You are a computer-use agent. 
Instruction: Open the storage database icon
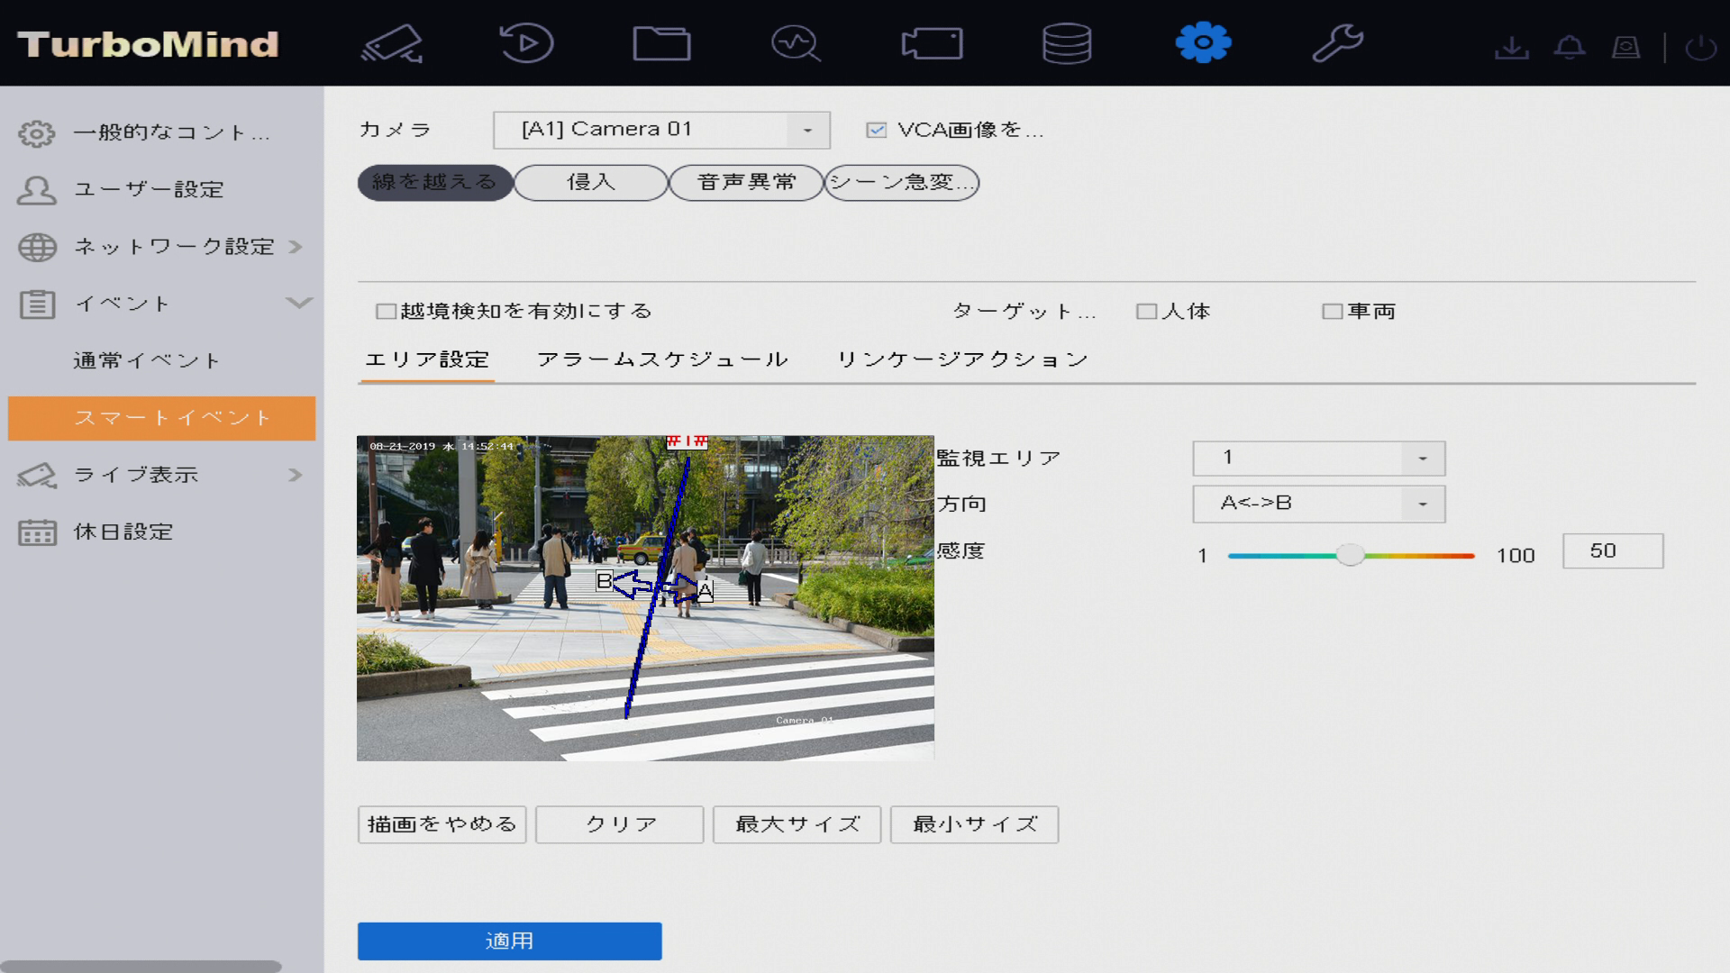point(1067,43)
